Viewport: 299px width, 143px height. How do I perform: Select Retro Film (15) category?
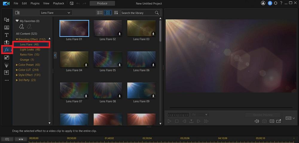(30, 55)
